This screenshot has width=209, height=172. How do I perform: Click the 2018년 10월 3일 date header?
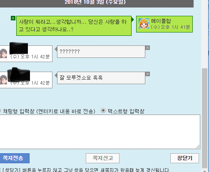[95, 2]
